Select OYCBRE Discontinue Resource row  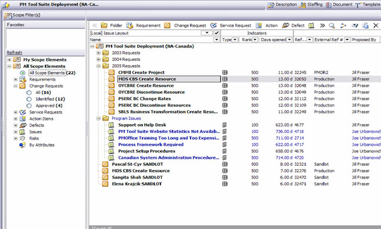152,92
